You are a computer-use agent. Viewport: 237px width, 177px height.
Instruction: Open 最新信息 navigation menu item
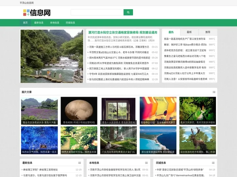(39, 23)
